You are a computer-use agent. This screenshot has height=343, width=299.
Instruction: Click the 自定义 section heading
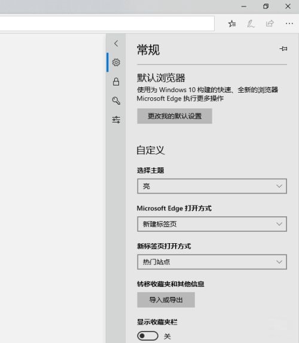point(151,150)
